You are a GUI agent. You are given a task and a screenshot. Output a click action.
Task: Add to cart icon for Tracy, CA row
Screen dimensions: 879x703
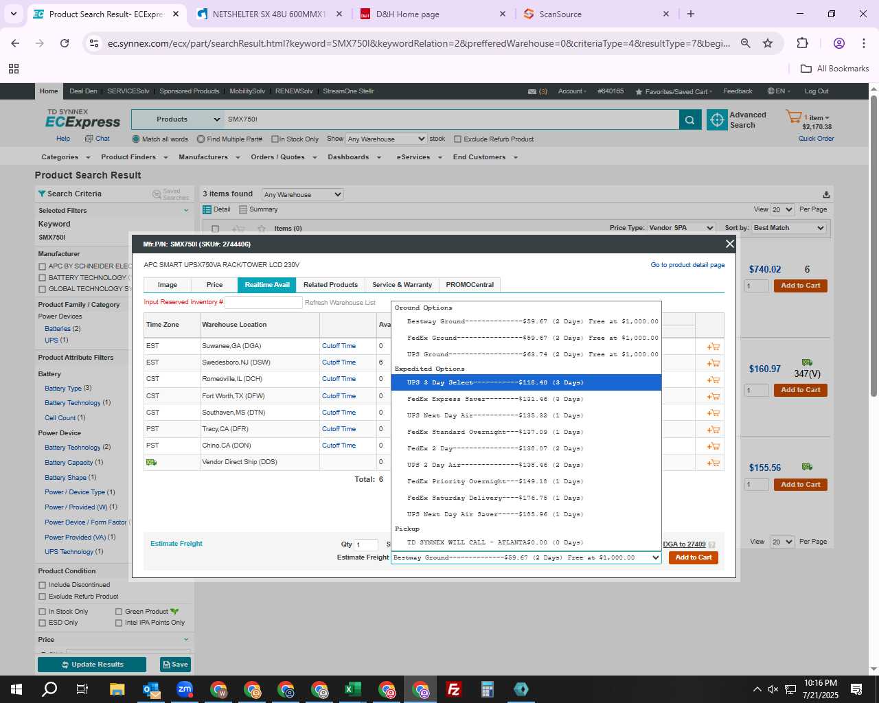tap(714, 430)
